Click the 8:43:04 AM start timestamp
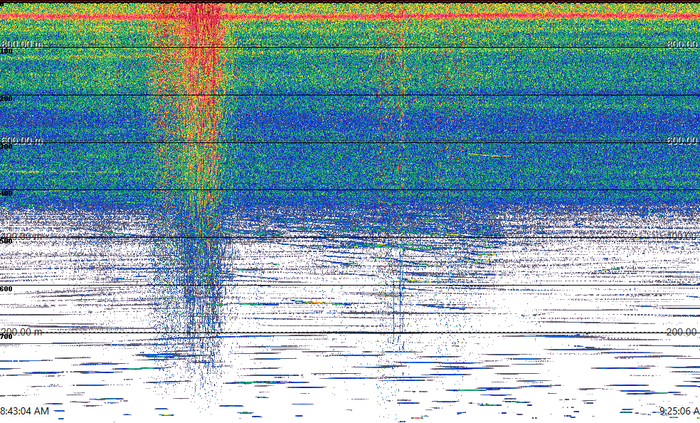The image size is (700, 423). tap(25, 411)
